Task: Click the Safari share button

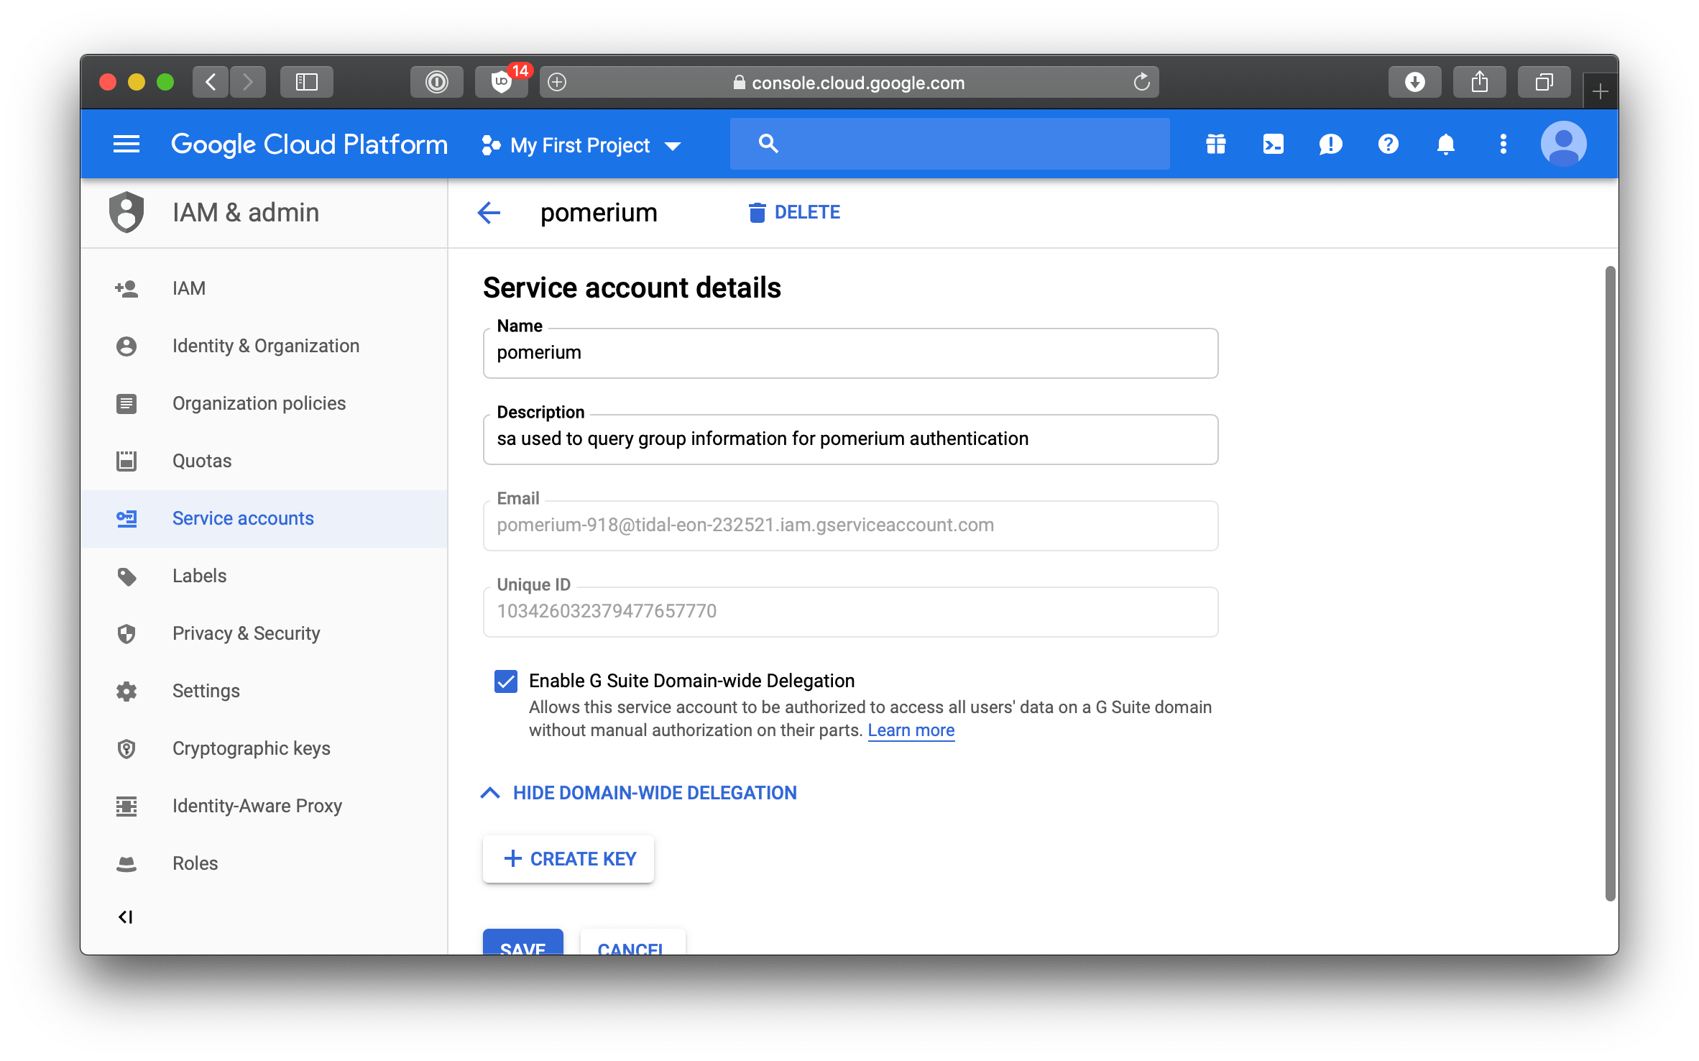Action: (1479, 82)
